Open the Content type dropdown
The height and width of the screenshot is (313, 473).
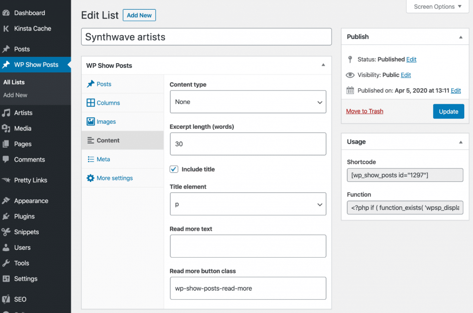[248, 102]
